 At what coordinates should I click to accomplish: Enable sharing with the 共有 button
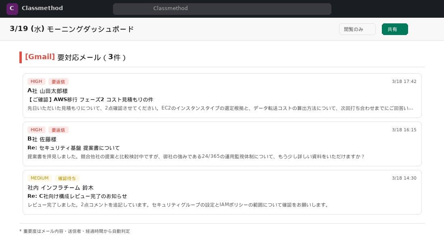(395, 29)
